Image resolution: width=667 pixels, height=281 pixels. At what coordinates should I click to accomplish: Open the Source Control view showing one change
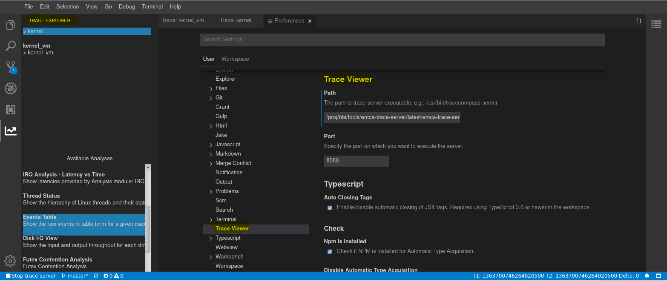click(x=10, y=67)
